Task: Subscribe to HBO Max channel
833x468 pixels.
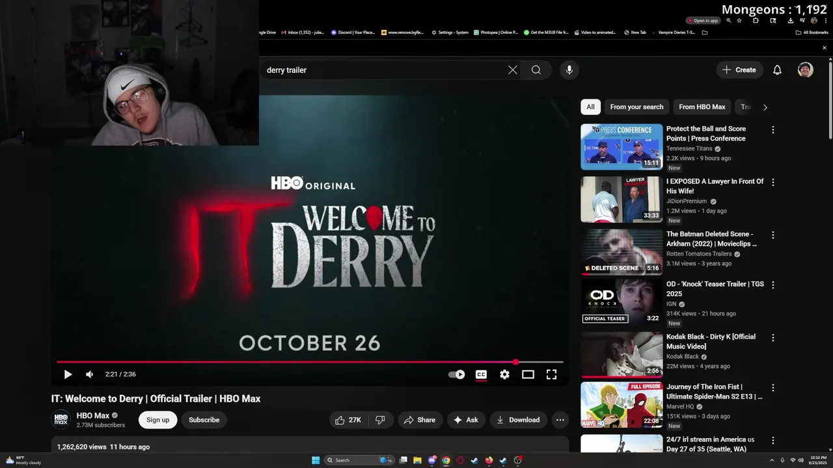Action: coord(204,420)
